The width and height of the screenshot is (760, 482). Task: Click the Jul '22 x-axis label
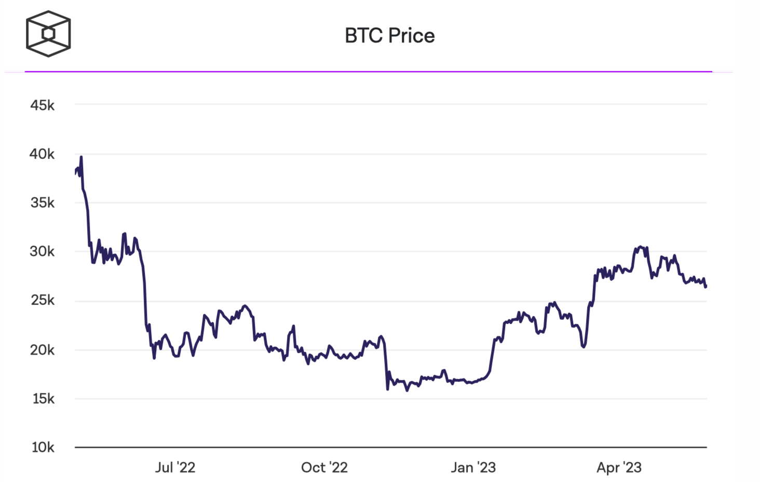[175, 468]
